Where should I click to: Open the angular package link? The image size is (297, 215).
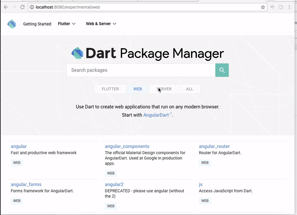(x=19, y=146)
